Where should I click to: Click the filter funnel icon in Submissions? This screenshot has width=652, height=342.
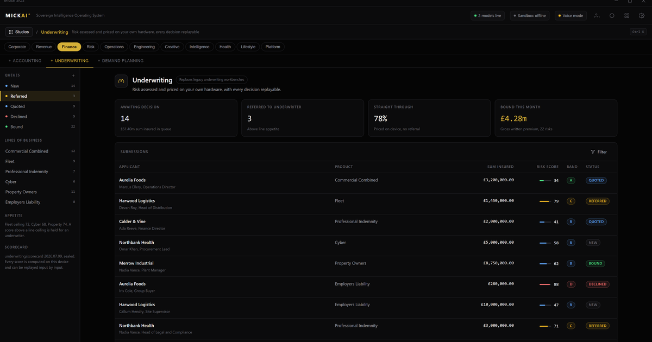pos(593,152)
